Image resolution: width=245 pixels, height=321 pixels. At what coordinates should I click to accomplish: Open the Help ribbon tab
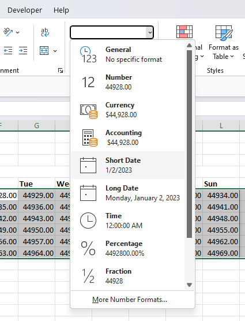[61, 10]
